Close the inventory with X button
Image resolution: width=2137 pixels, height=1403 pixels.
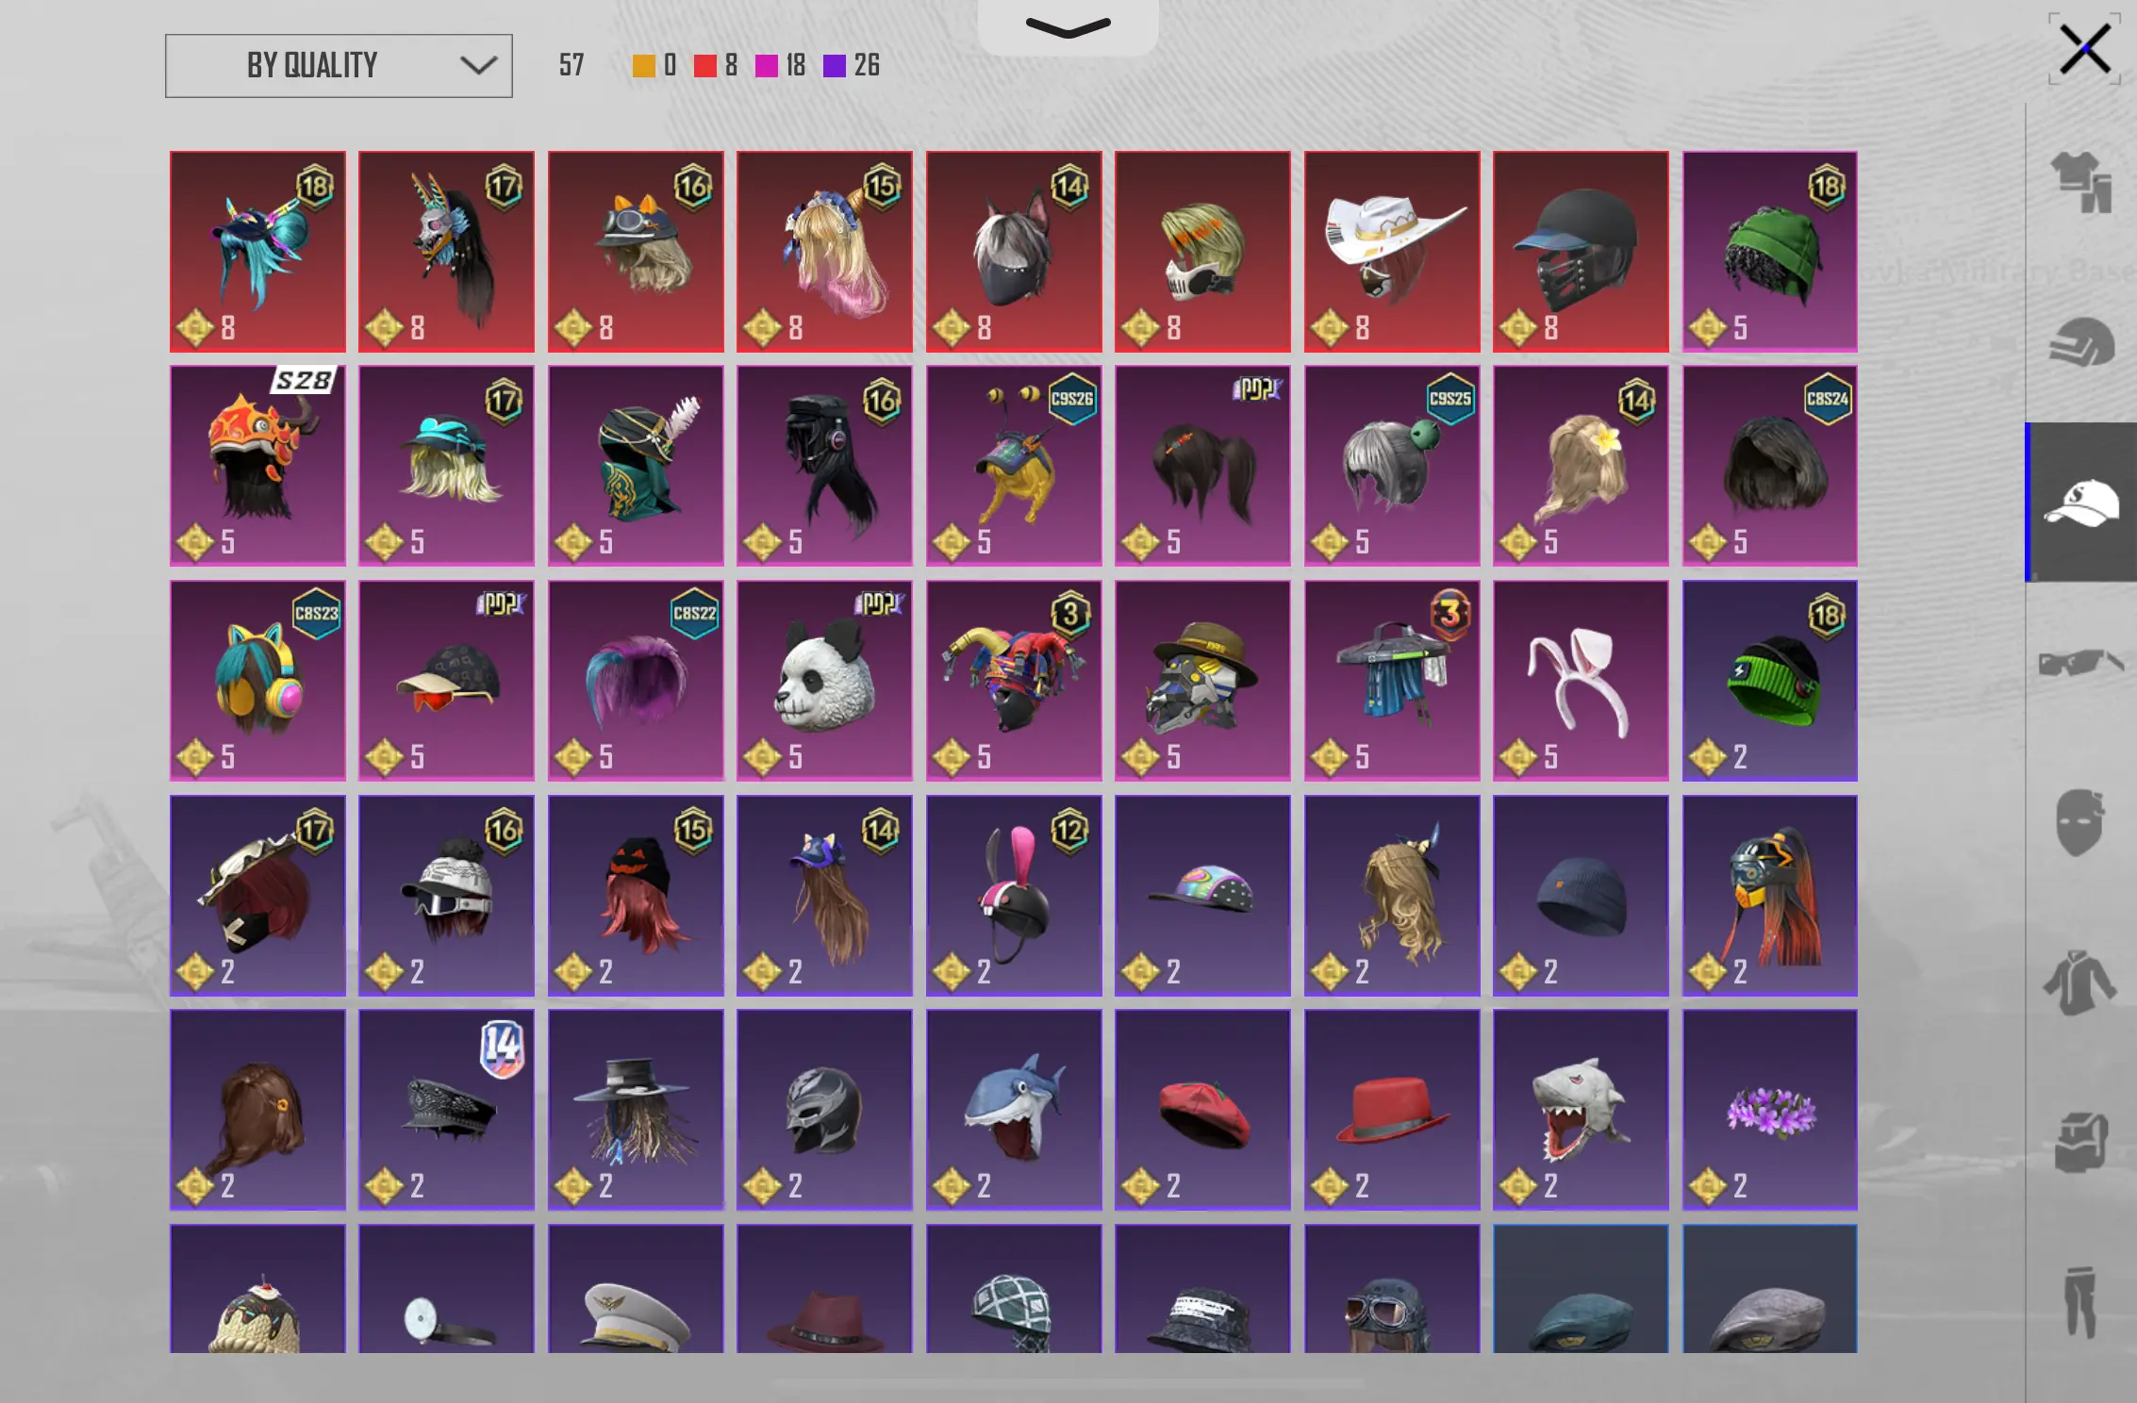click(2084, 49)
